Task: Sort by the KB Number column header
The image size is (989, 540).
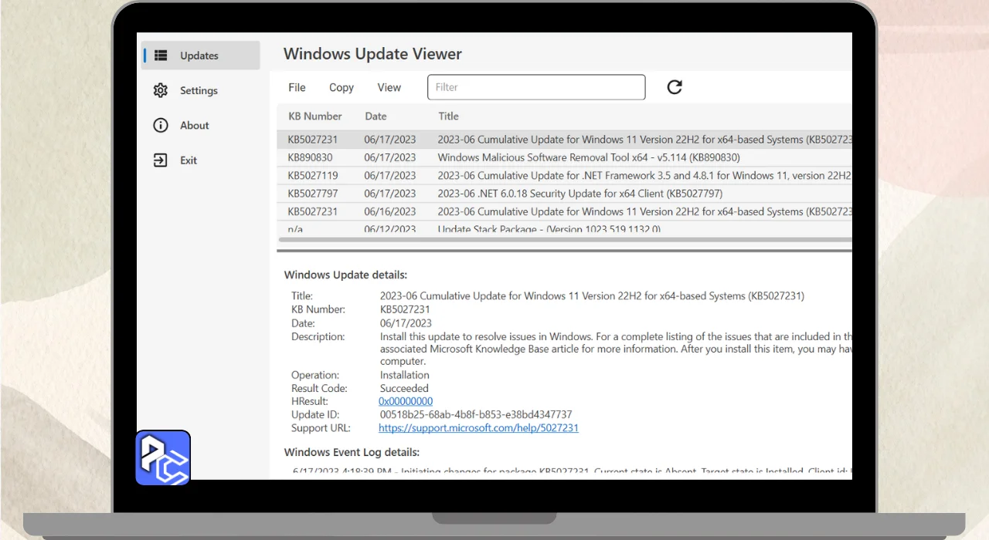Action: pos(315,116)
